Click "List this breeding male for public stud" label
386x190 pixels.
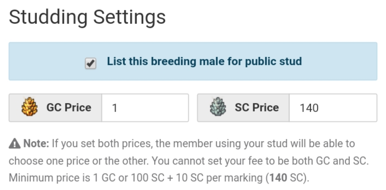pyautogui.click(x=204, y=61)
